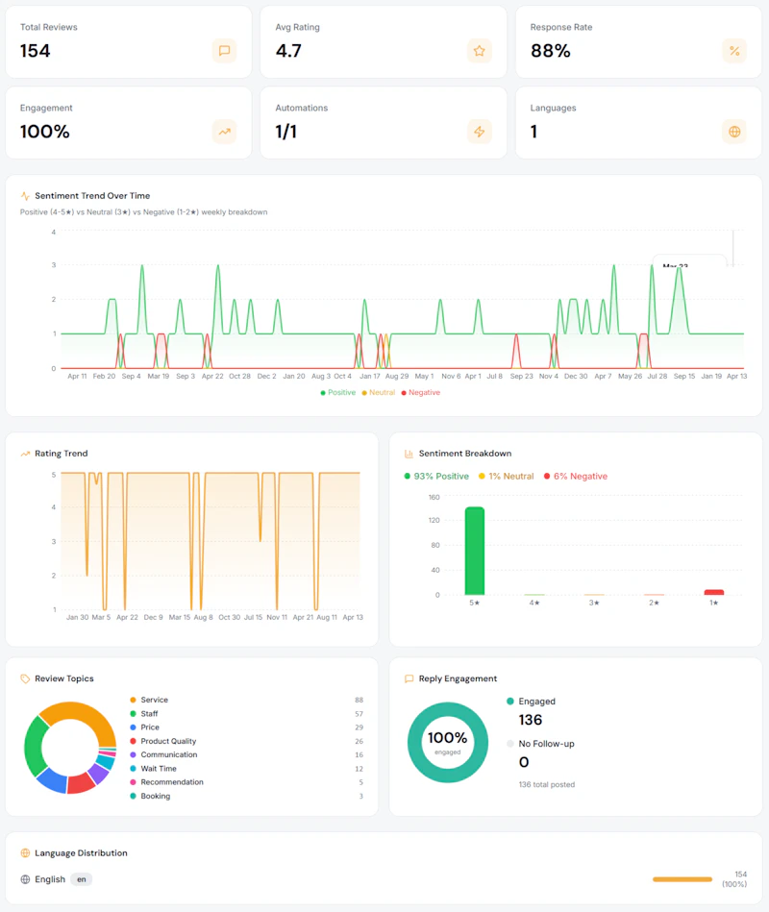The width and height of the screenshot is (769, 912).
Task: Select the trend arrow icon on Engagement card
Action: (225, 132)
